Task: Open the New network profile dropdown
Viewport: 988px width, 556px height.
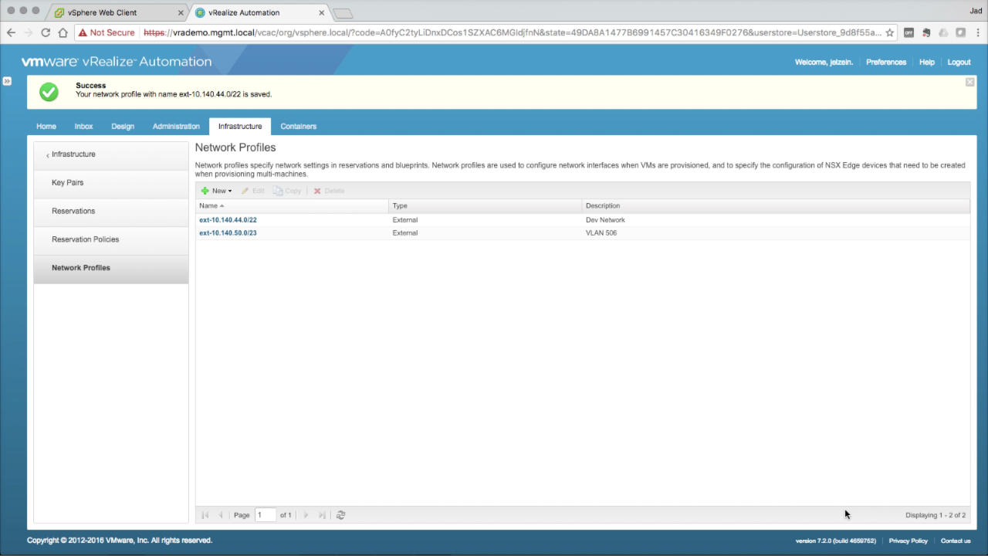Action: pos(216,191)
